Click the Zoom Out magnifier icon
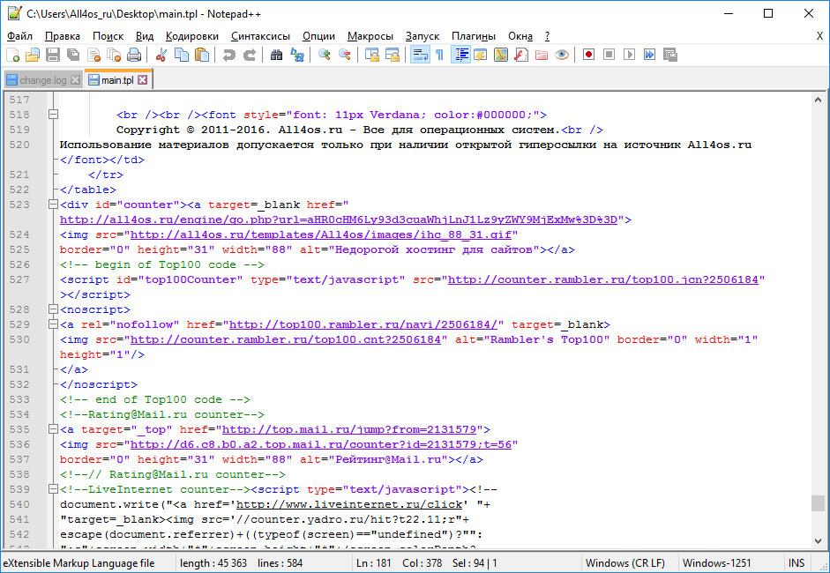Image resolution: width=830 pixels, height=573 pixels. (345, 55)
